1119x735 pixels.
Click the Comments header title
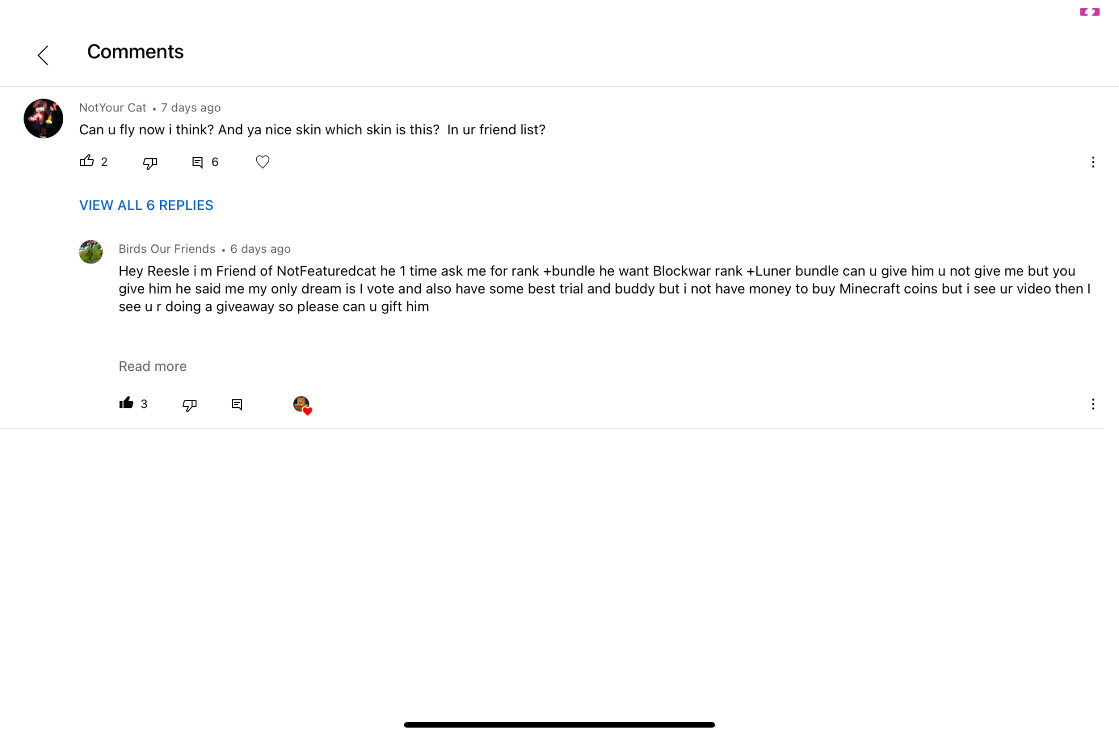[x=135, y=51]
